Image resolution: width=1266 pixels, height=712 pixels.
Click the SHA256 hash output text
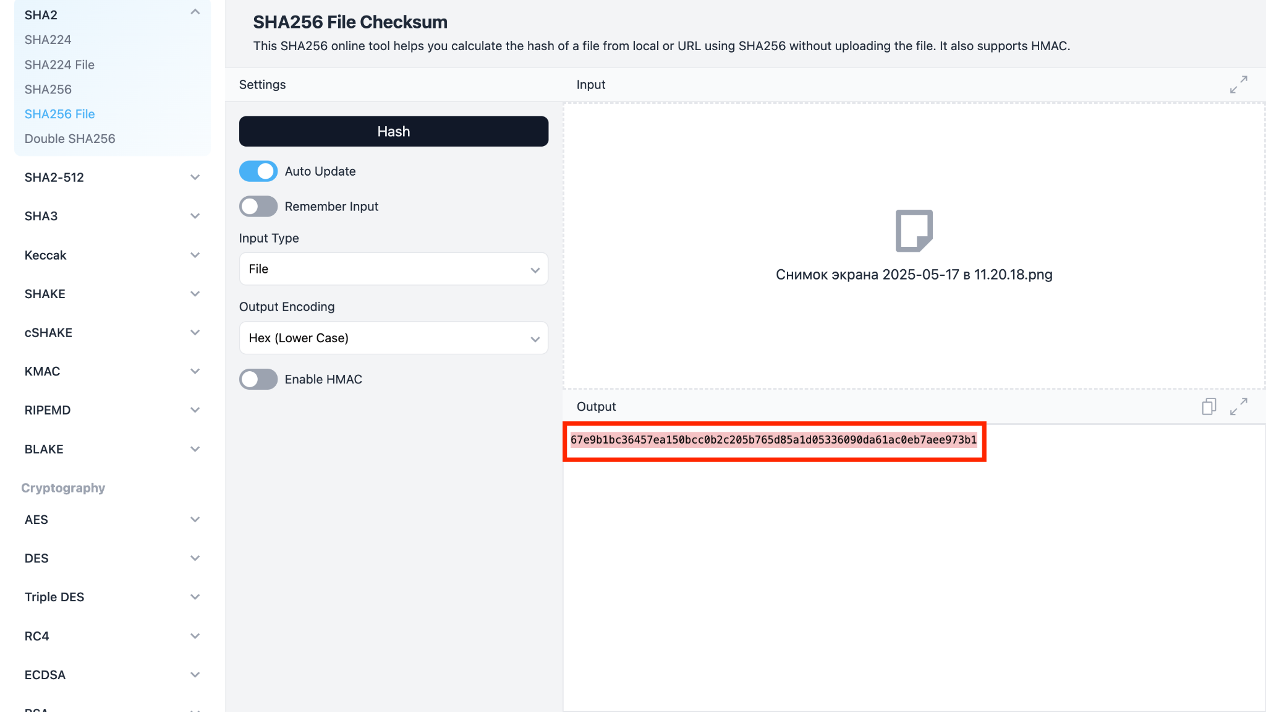(773, 440)
